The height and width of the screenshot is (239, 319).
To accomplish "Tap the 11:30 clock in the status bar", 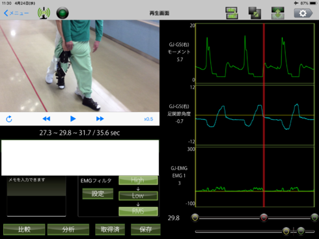I will coord(7,3).
